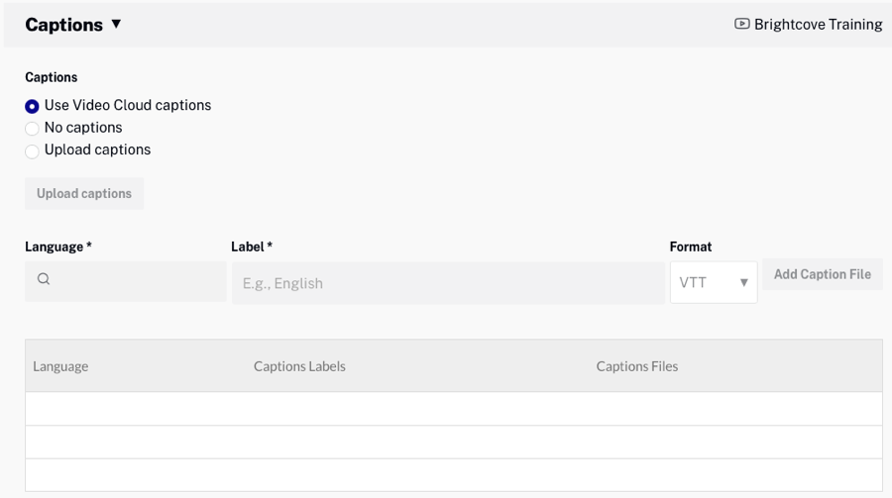The image size is (892, 498).
Task: Select the Upload captions radio option
Action: 33,151
